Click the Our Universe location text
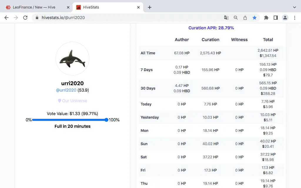Screen dimensions: 301x188 pyautogui.click(x=74, y=101)
